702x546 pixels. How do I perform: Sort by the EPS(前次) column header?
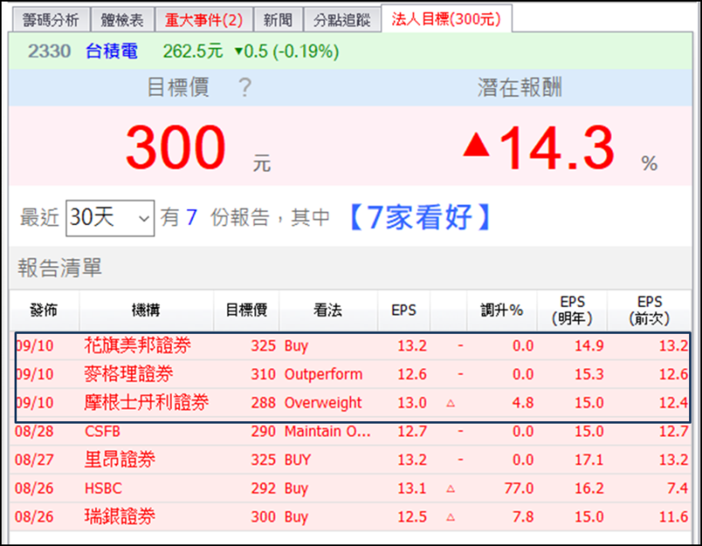click(x=649, y=310)
